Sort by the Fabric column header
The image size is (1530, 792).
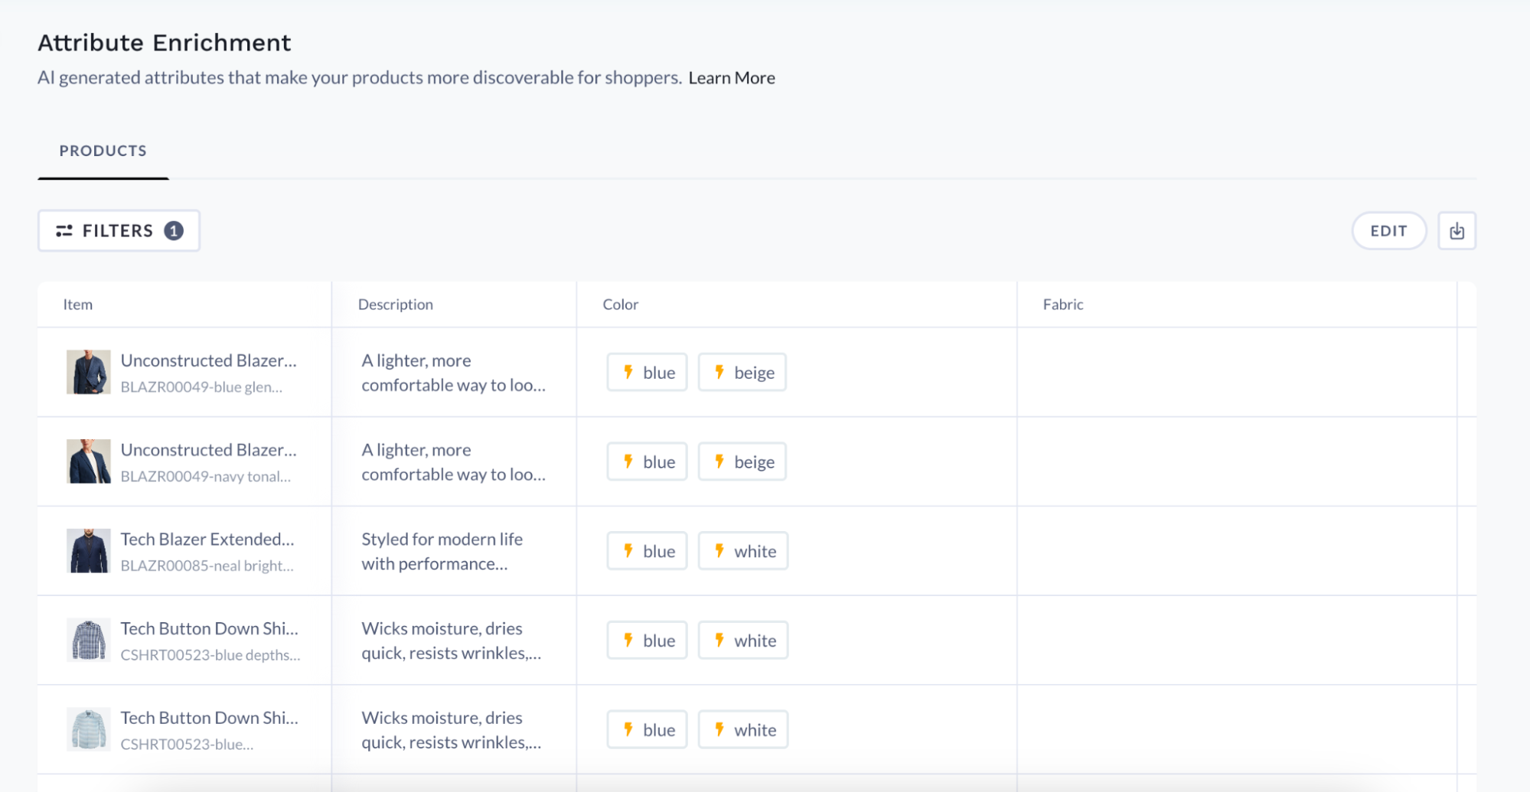click(1062, 304)
